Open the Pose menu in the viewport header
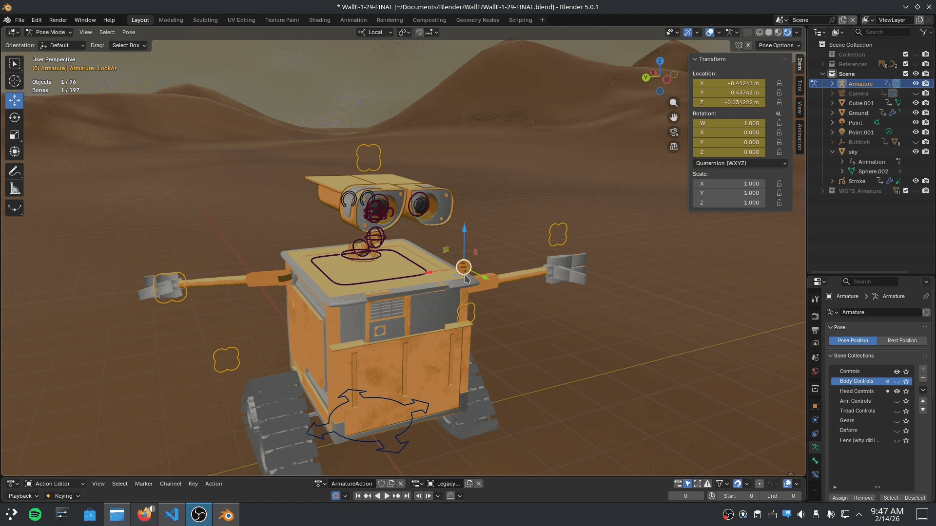936x526 pixels. pos(128,32)
